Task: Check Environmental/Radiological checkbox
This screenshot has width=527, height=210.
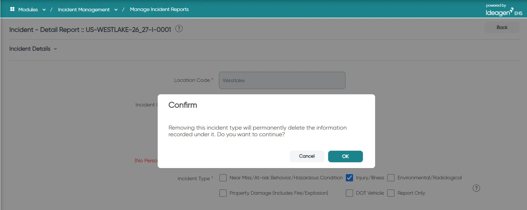Action: coord(391,178)
